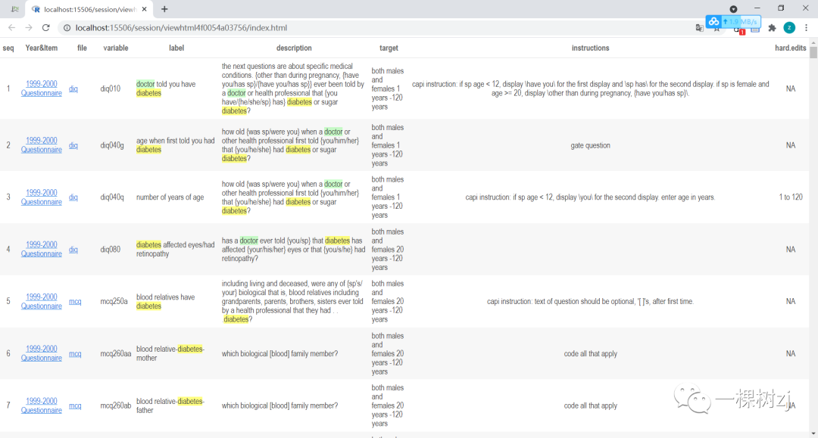Image resolution: width=818 pixels, height=438 pixels.
Task: Select the variable cell mcq260ab
Action: 116,405
